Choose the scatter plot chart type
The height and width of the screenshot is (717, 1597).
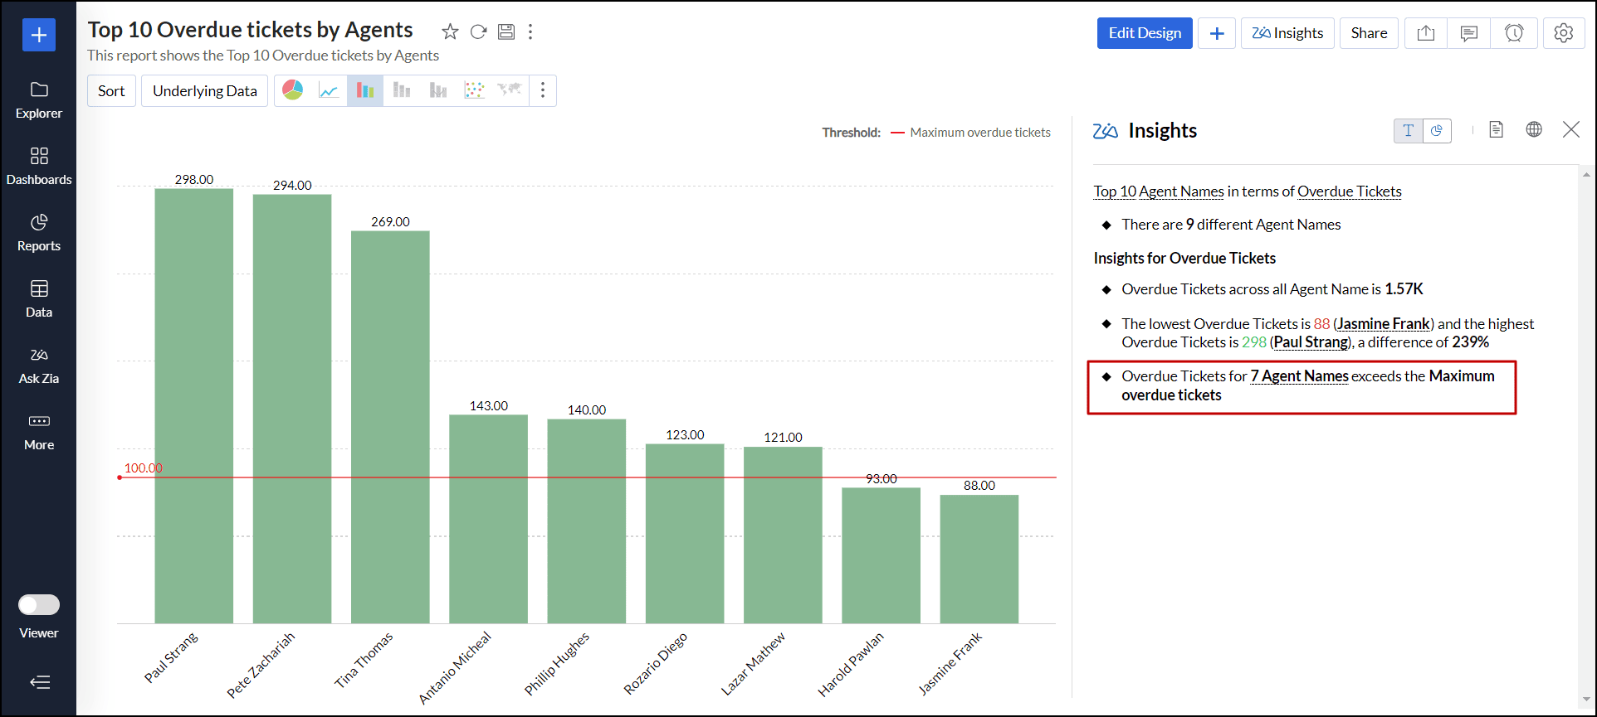[474, 90]
